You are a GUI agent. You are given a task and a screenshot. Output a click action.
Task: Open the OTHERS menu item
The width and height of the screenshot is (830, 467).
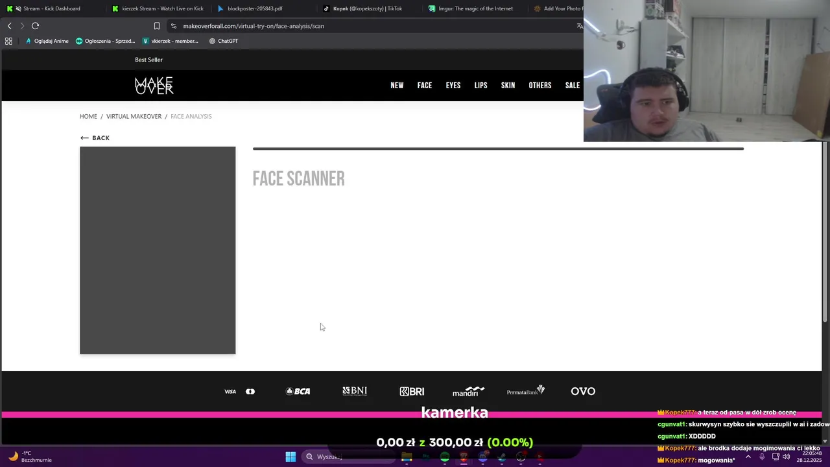point(540,86)
